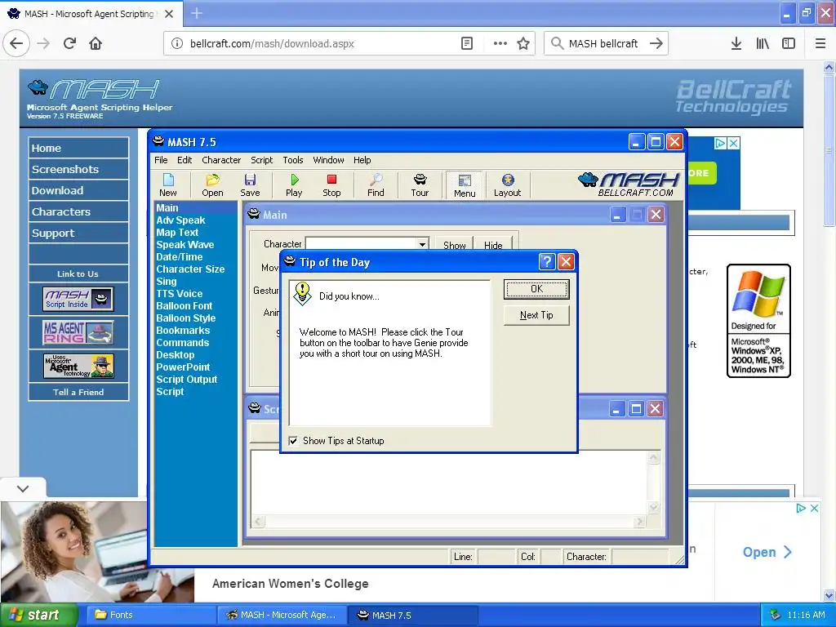Click the Hide character button
The width and height of the screenshot is (836, 627).
pyautogui.click(x=493, y=245)
